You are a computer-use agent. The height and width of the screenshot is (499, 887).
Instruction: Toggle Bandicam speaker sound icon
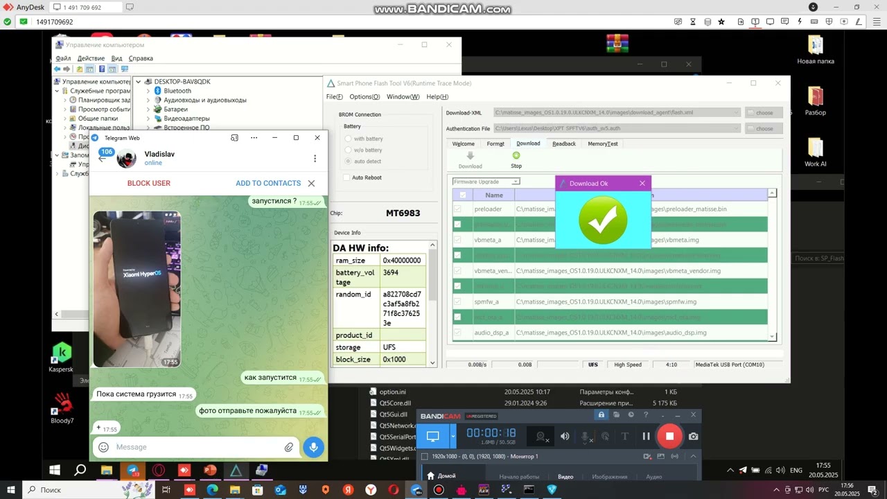(565, 436)
